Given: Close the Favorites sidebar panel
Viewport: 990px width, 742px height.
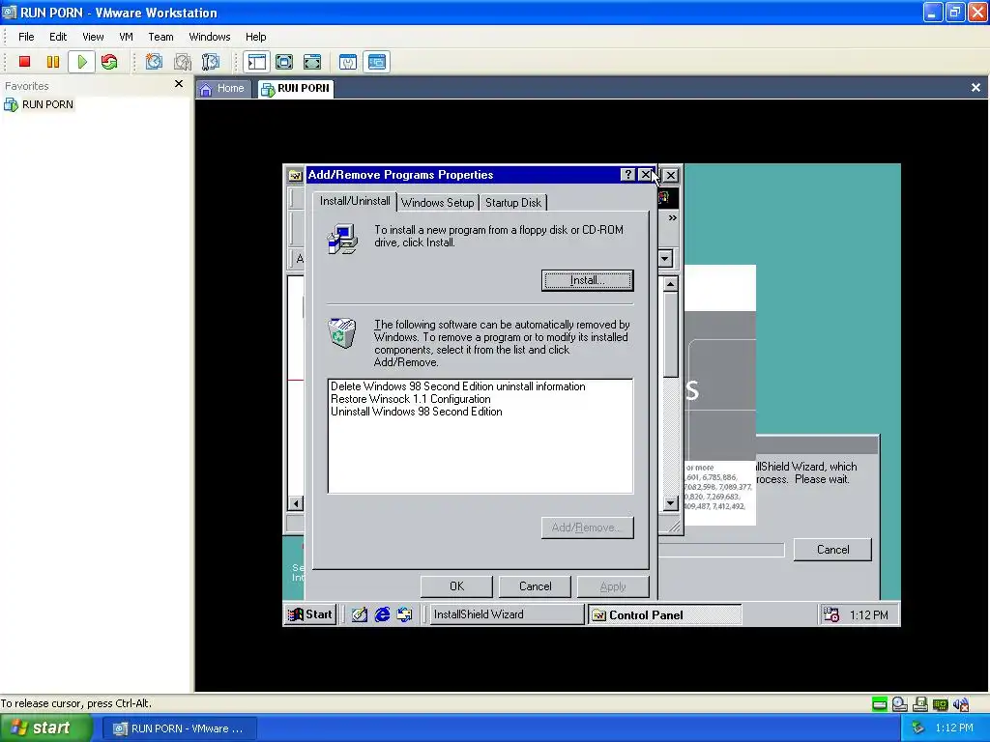Looking at the screenshot, I should click(179, 84).
